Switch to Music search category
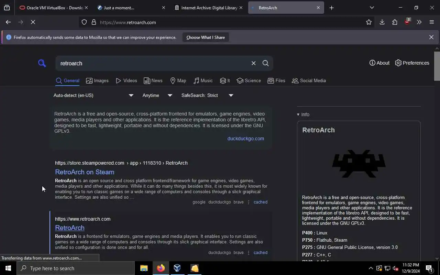The image size is (440, 275). pos(203,80)
